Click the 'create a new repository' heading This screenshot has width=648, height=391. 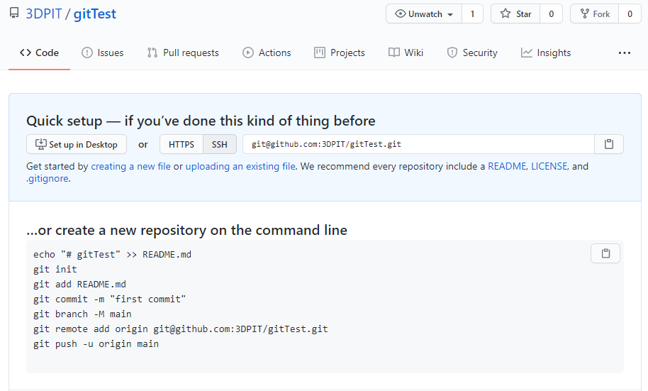(186, 230)
